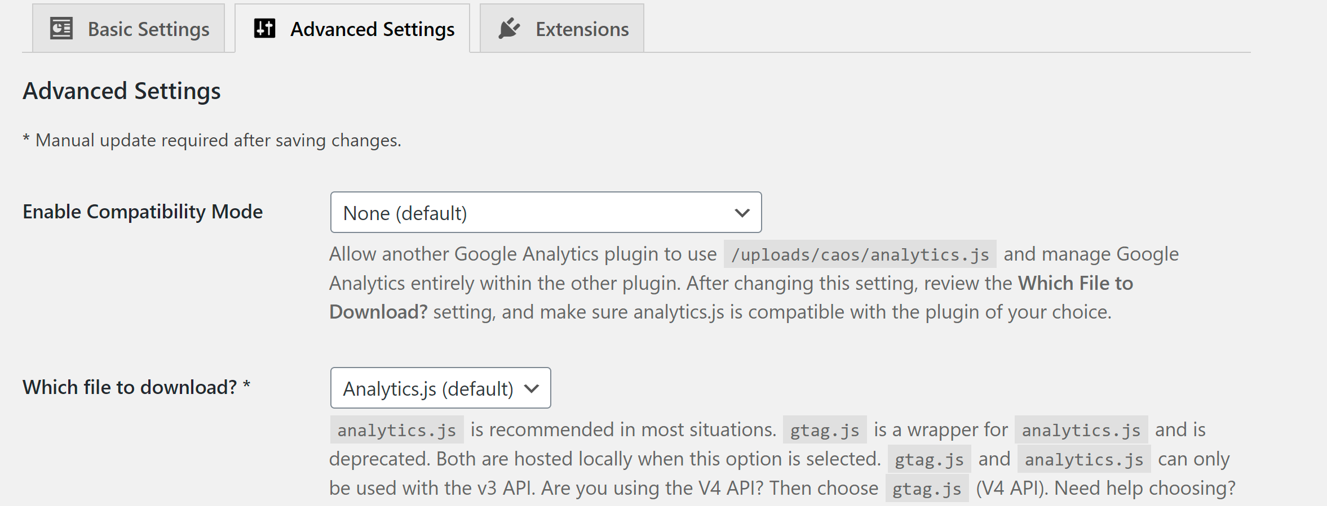
Task: Open the Basic Settings tab
Action: pyautogui.click(x=148, y=29)
